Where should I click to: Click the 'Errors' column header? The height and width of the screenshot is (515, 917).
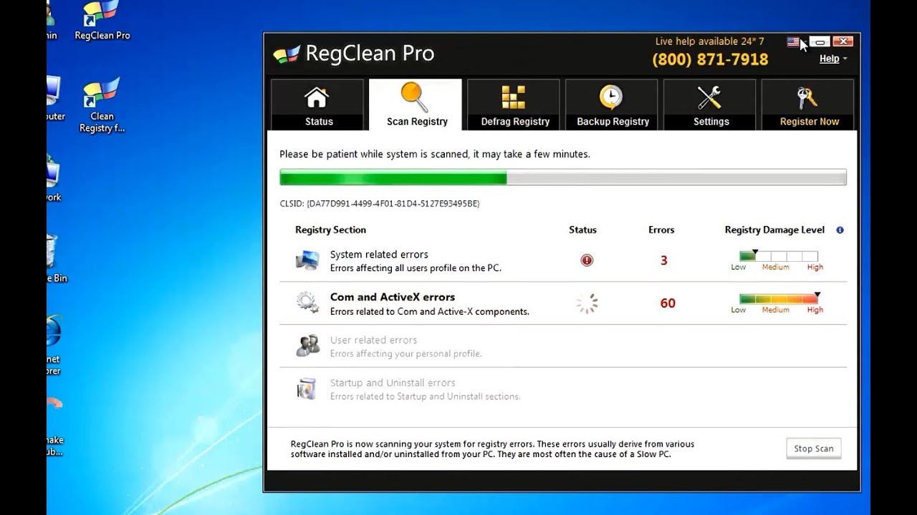(661, 230)
